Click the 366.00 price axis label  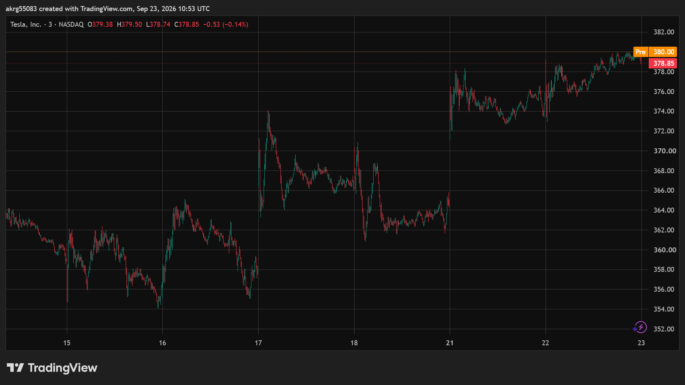point(664,190)
